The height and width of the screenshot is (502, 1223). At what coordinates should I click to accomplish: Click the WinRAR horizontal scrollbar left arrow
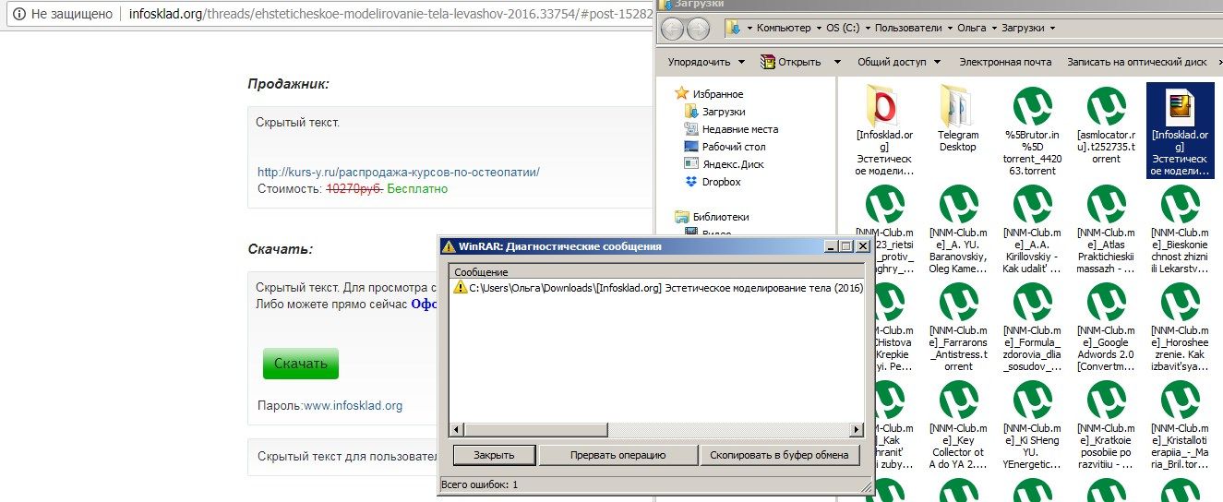pos(457,430)
